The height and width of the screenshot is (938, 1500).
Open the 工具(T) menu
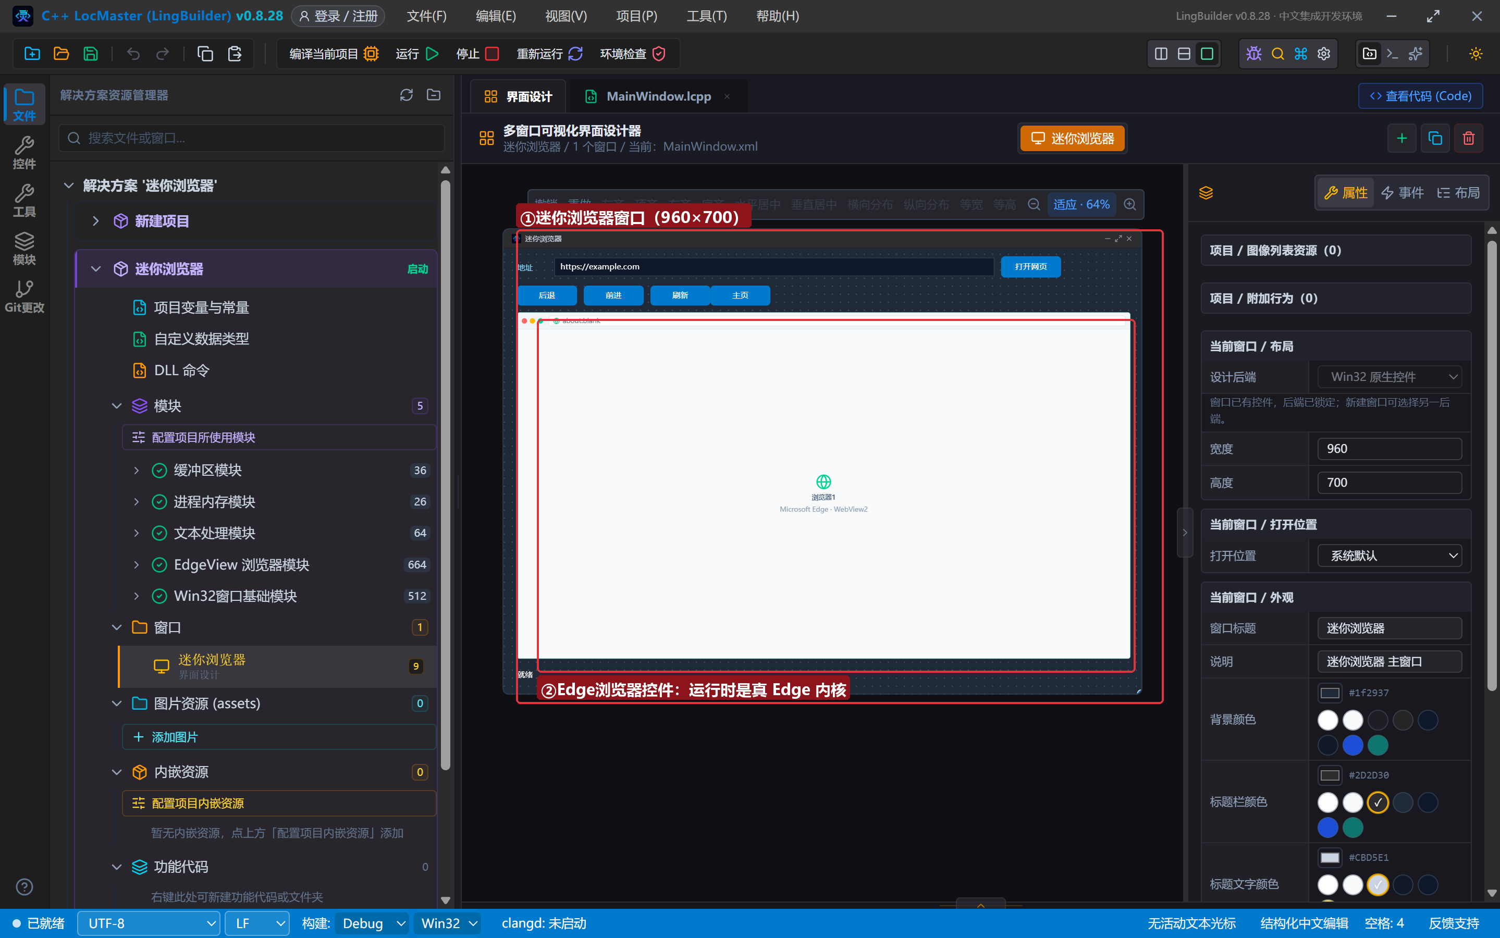(x=706, y=16)
